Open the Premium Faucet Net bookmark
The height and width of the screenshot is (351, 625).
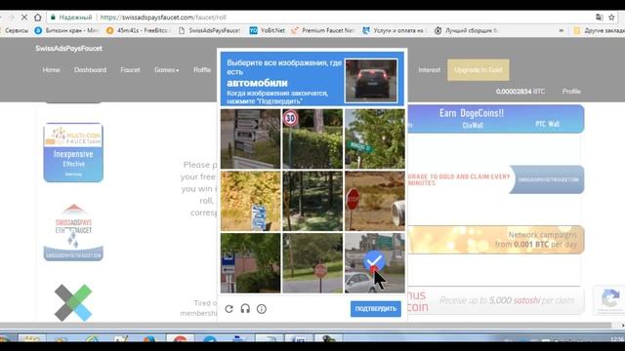tap(323, 30)
